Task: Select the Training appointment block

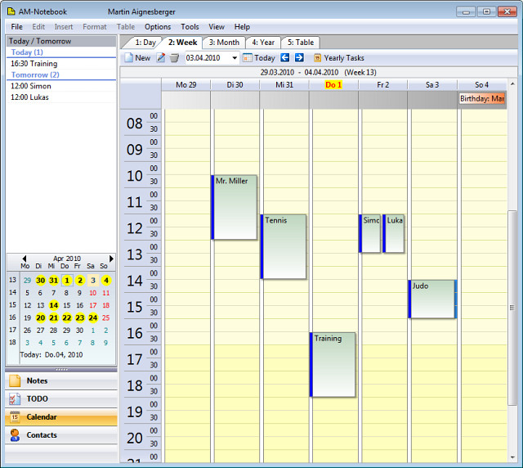Action: (333, 364)
